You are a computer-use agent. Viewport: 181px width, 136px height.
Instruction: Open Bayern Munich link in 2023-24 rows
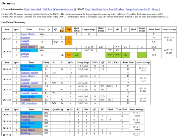coord(28,76)
